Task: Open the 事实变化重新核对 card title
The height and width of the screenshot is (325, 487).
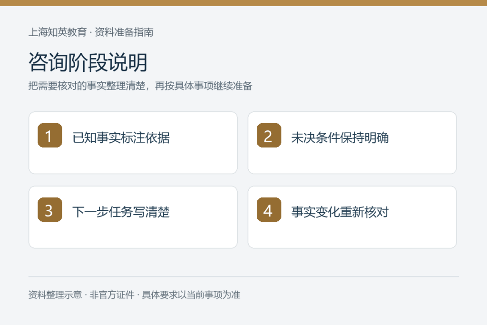Action: click(x=340, y=212)
